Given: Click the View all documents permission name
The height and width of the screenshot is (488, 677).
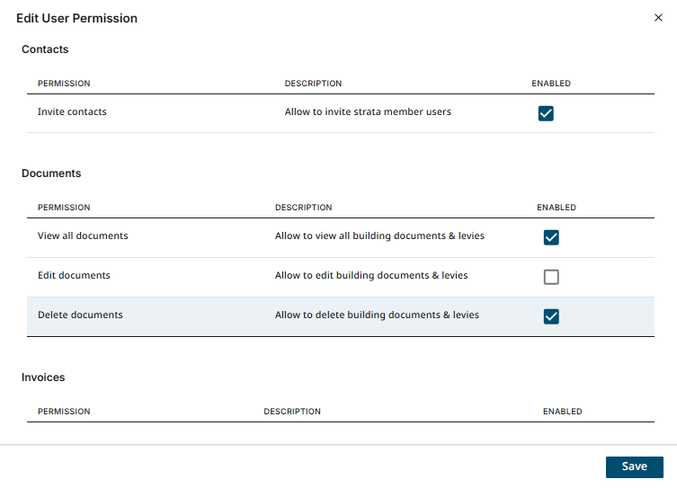Looking at the screenshot, I should click(83, 236).
